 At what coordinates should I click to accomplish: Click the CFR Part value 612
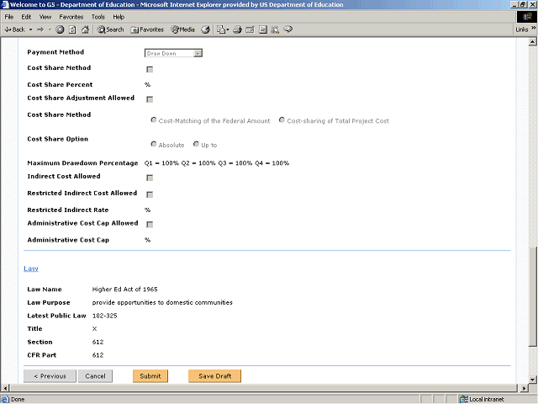point(98,355)
